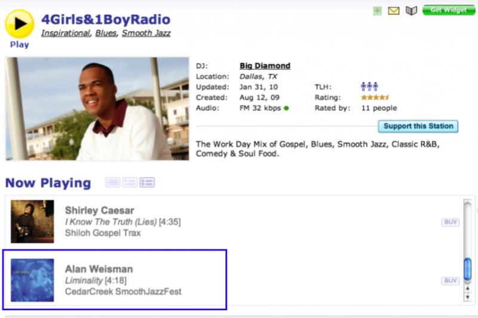The height and width of the screenshot is (318, 478).
Task: Click the Shirley Caesar album thumbnail
Action: 32,221
